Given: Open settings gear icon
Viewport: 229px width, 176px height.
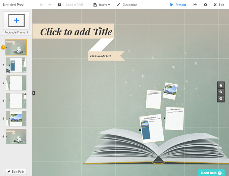Looking at the screenshot, I should [x=206, y=5].
